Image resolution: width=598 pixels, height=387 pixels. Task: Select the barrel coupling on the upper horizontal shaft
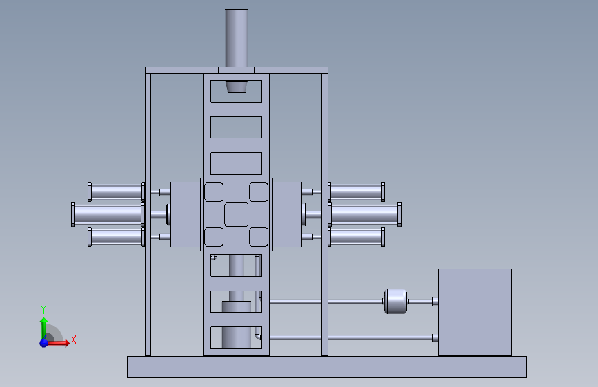(395, 302)
